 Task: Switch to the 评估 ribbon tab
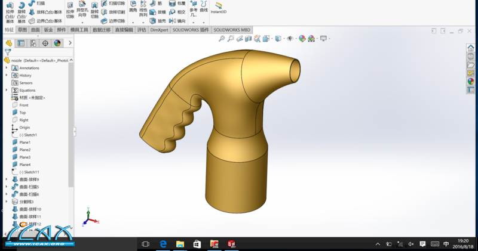pyautogui.click(x=142, y=29)
